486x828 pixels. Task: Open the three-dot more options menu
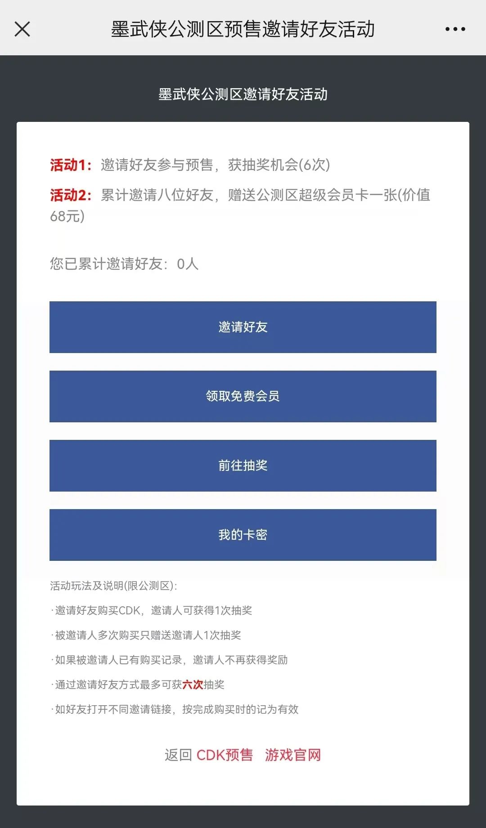point(455,29)
